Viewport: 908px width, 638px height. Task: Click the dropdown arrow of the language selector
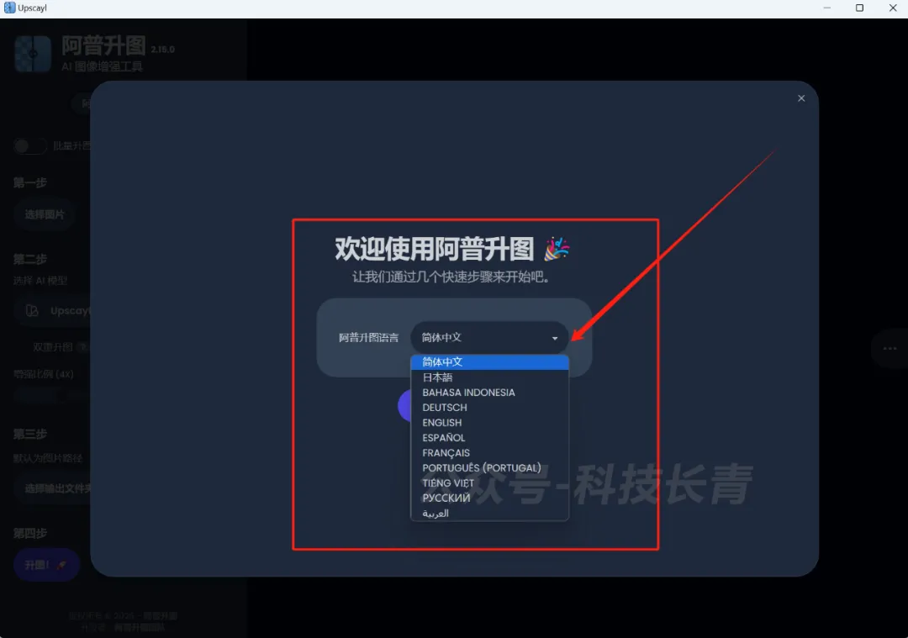pyautogui.click(x=555, y=338)
